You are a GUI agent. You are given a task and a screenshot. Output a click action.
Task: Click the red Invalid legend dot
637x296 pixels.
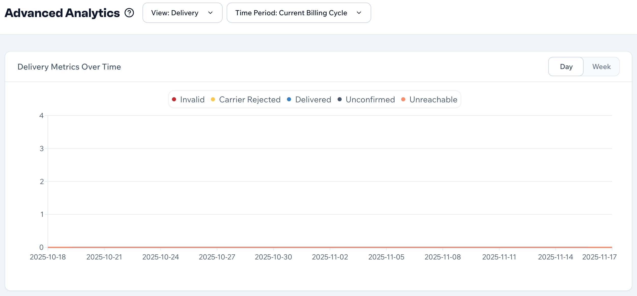[x=174, y=99]
